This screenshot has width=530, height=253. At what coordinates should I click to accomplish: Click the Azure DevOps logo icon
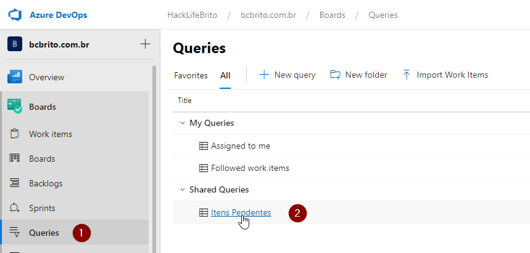[x=15, y=15]
